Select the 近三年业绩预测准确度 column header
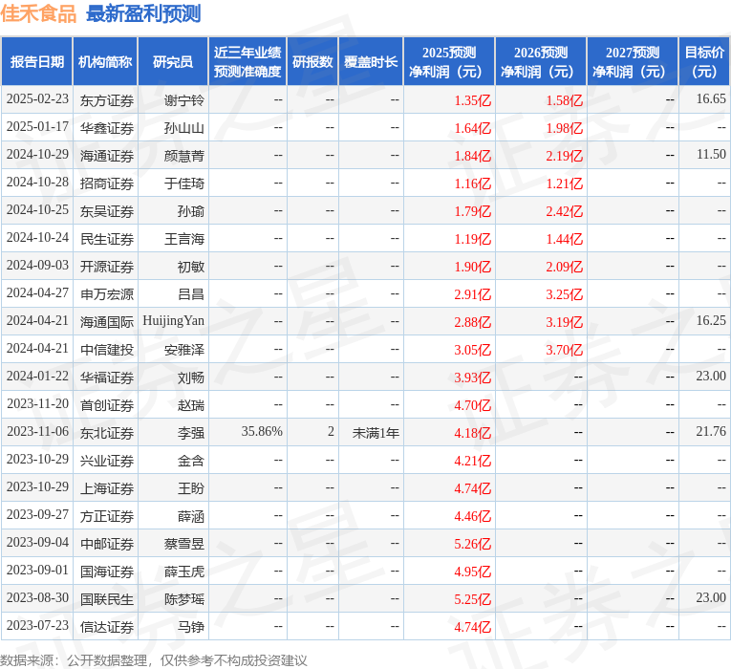The height and width of the screenshot is (669, 731). tap(247, 61)
